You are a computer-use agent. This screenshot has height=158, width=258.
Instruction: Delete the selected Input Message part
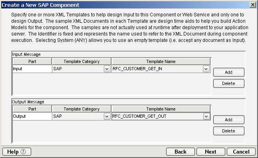click(229, 83)
